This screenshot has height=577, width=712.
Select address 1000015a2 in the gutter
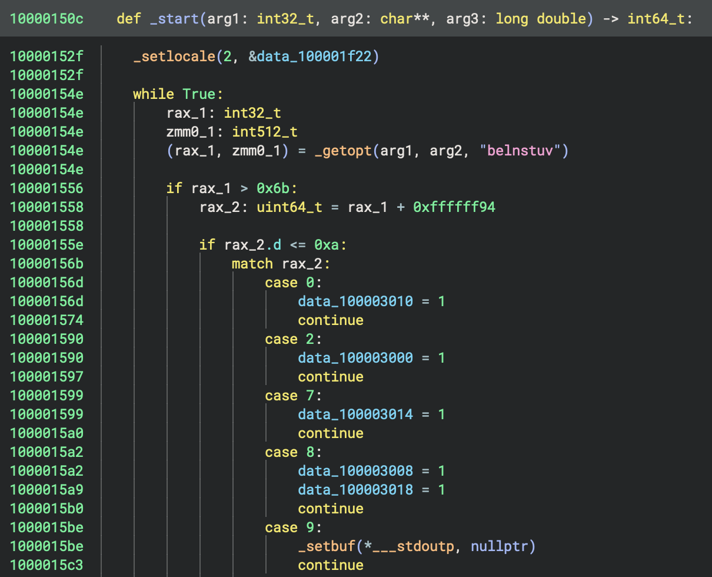(46, 471)
